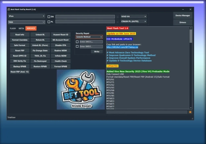The image size is (206, 144).
Task: Minimize the Best Flash Tool window
Action: click(183, 10)
